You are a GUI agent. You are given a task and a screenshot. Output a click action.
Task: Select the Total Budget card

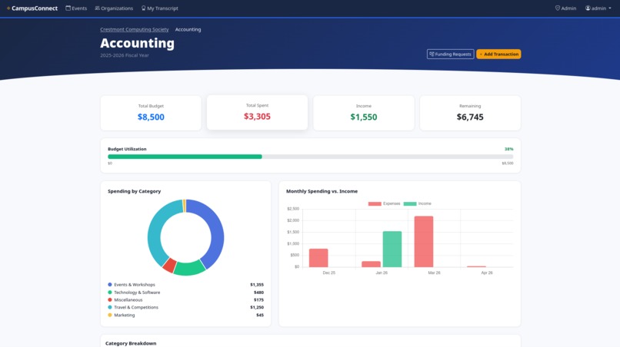point(151,113)
